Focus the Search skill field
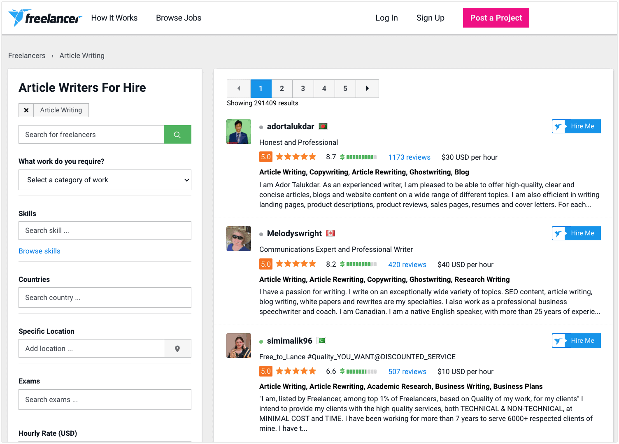 [105, 230]
